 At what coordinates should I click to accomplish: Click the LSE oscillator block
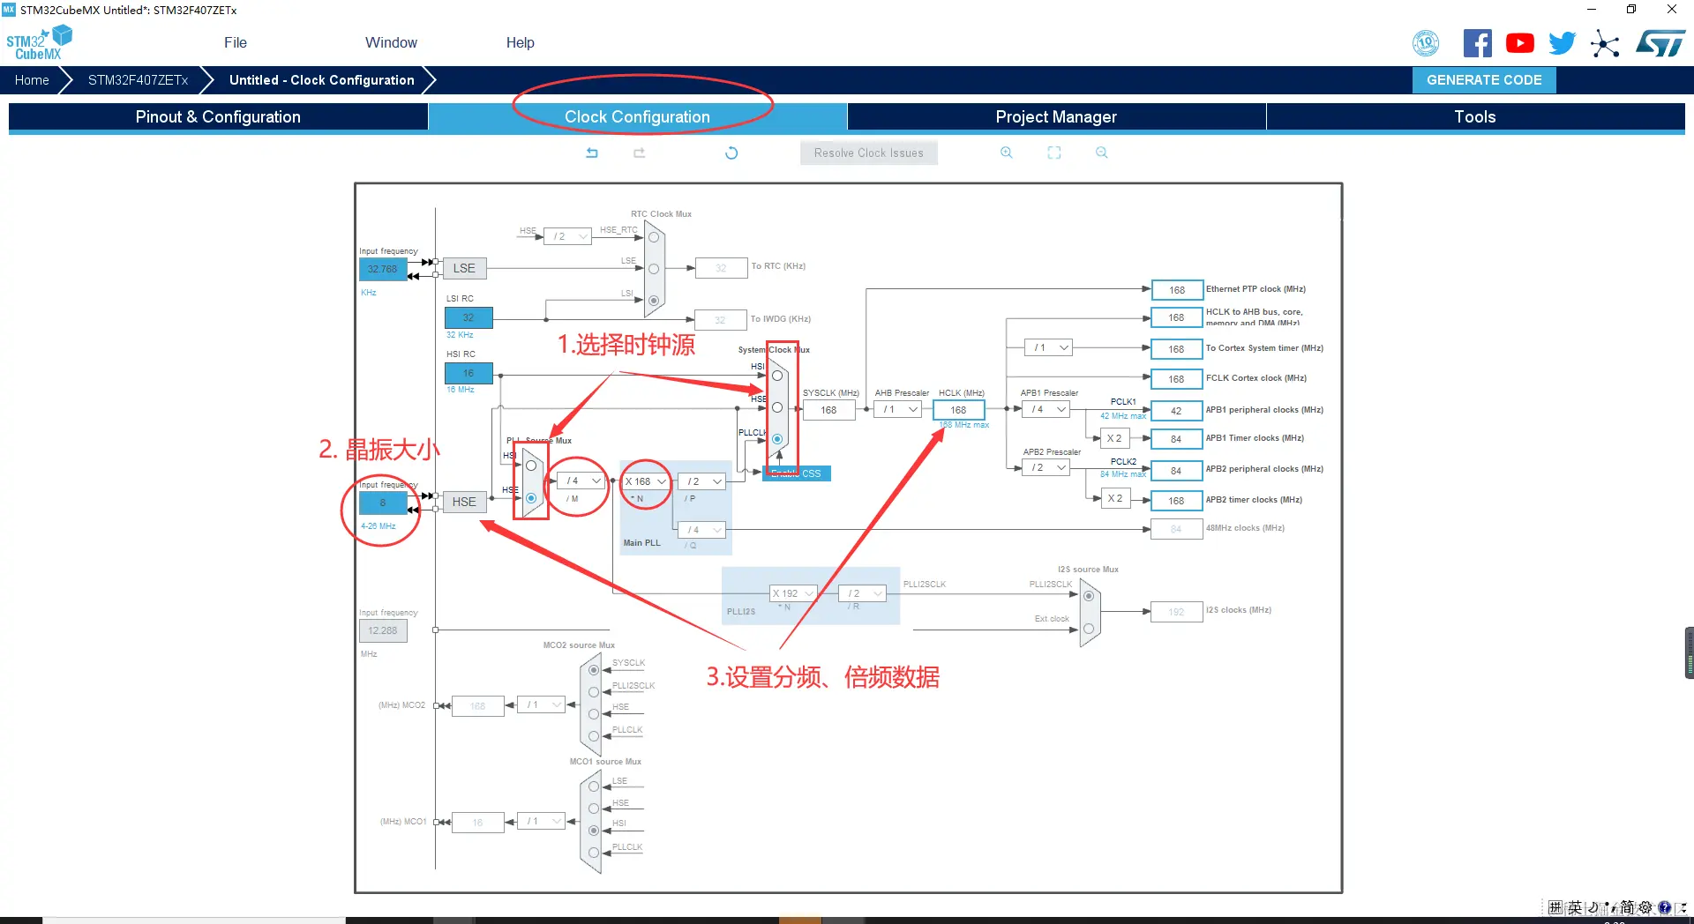pos(464,268)
